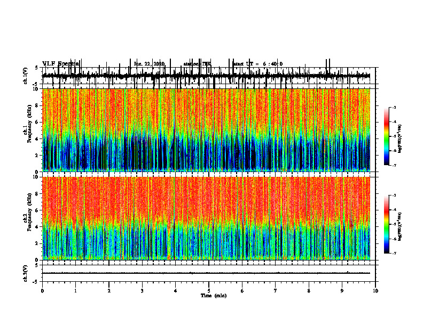Viewport: 423px width, 326px height.
Task: Click the 'Time (min)' x-axis label
Action: point(214,296)
